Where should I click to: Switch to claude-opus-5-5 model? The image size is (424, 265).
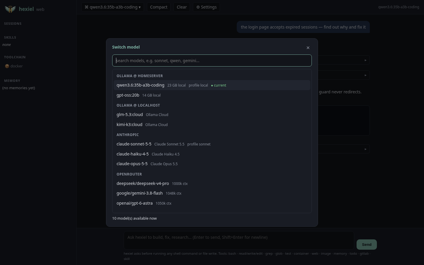(x=212, y=164)
